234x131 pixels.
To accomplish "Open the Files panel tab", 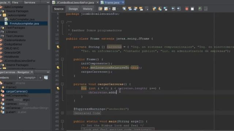I will pos(15,3).
